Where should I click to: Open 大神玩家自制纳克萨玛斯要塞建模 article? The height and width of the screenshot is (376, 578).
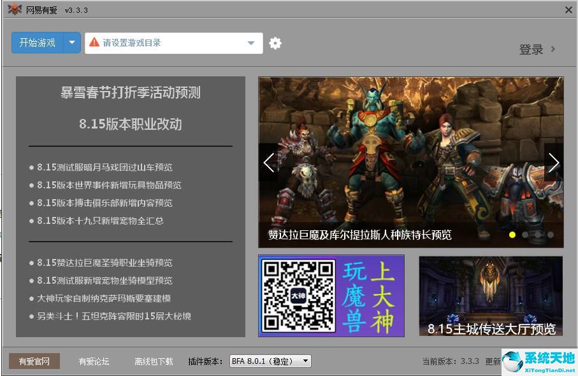pyautogui.click(x=104, y=298)
